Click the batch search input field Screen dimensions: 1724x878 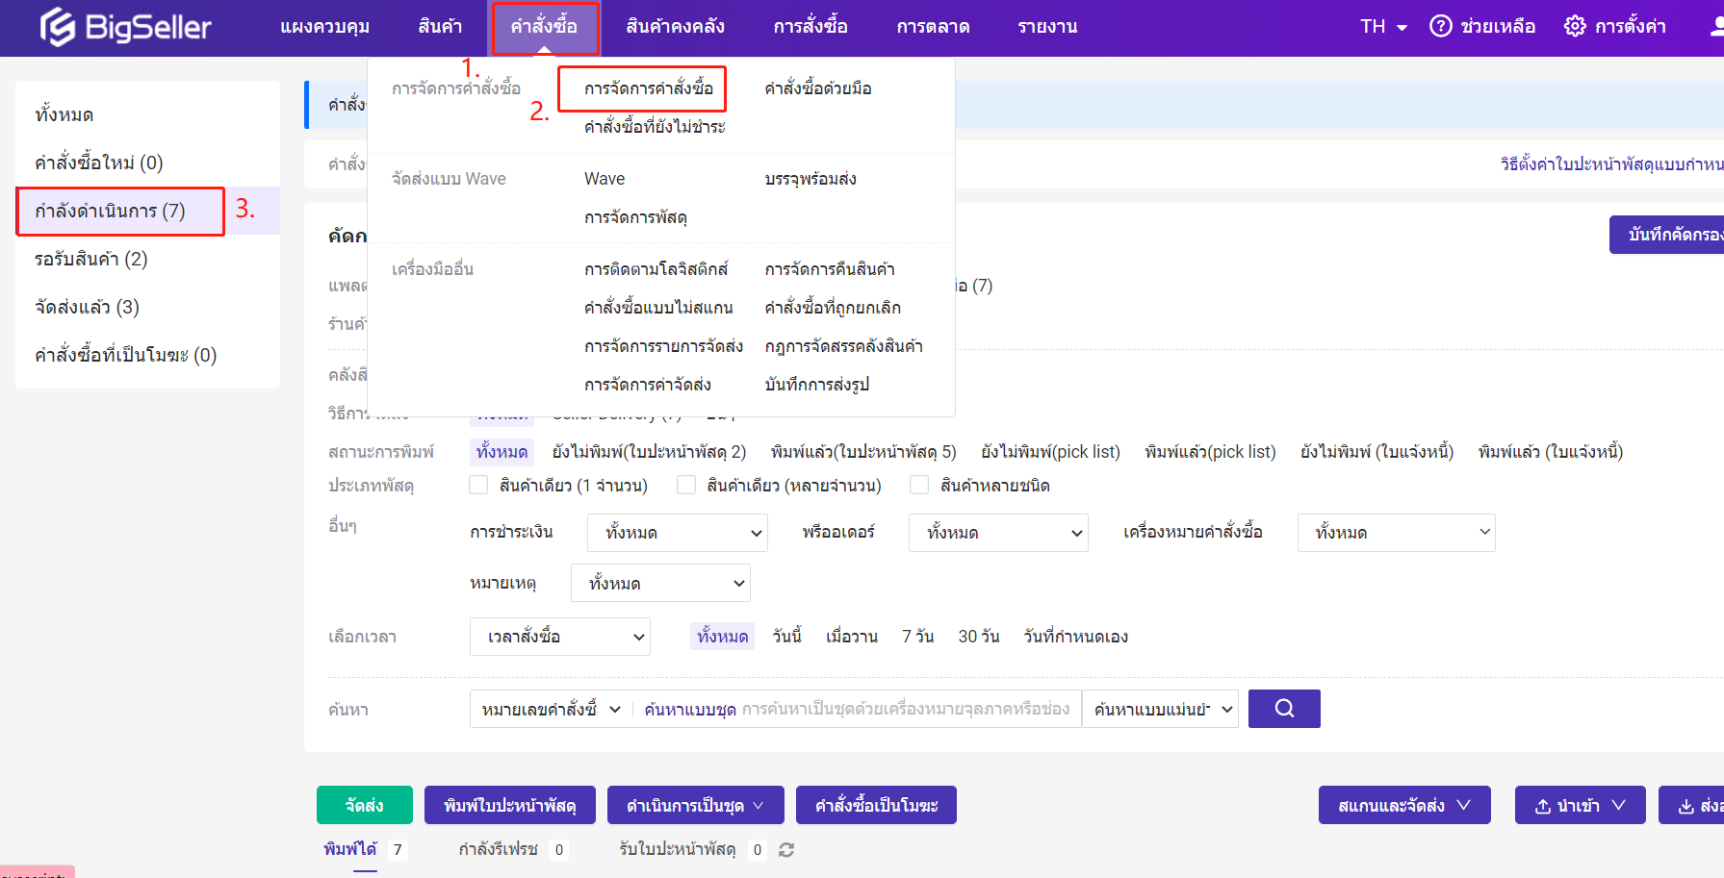point(905,709)
